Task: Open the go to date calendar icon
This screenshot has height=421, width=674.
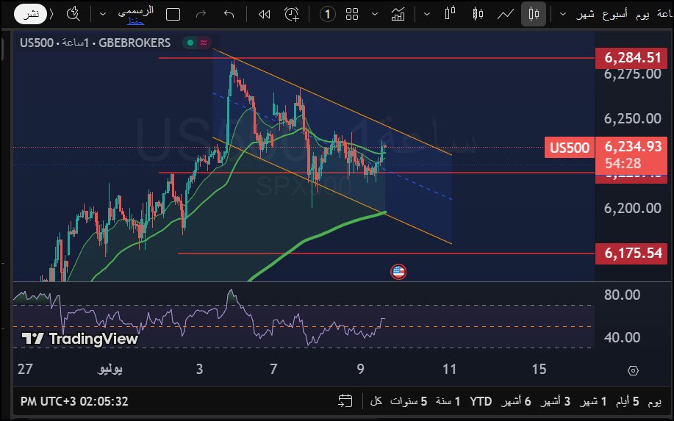Action: (x=345, y=401)
